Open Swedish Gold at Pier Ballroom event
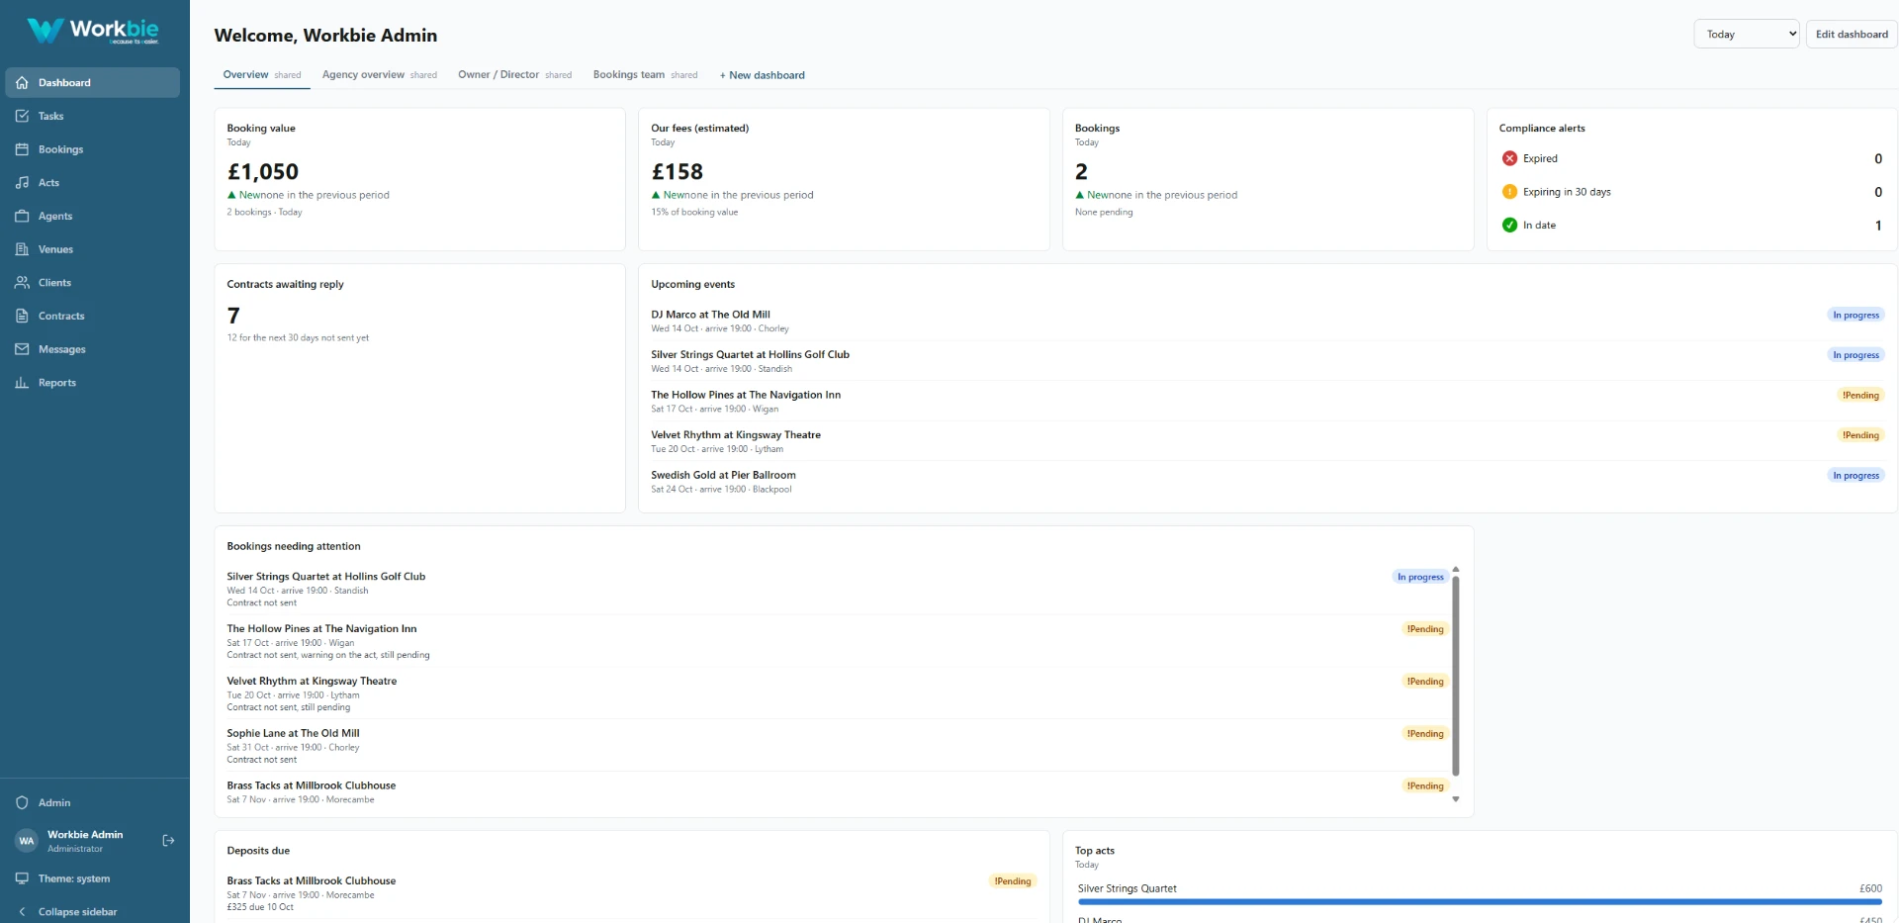The width and height of the screenshot is (1899, 923). point(1267,482)
